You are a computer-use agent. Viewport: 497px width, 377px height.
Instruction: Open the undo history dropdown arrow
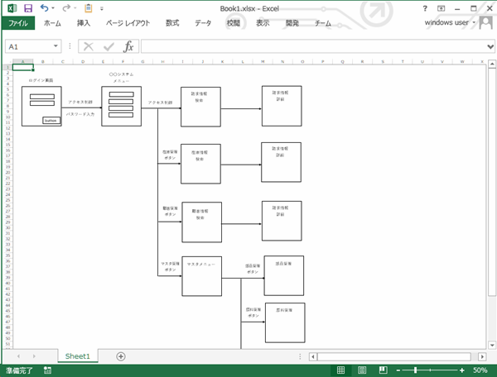(53, 8)
